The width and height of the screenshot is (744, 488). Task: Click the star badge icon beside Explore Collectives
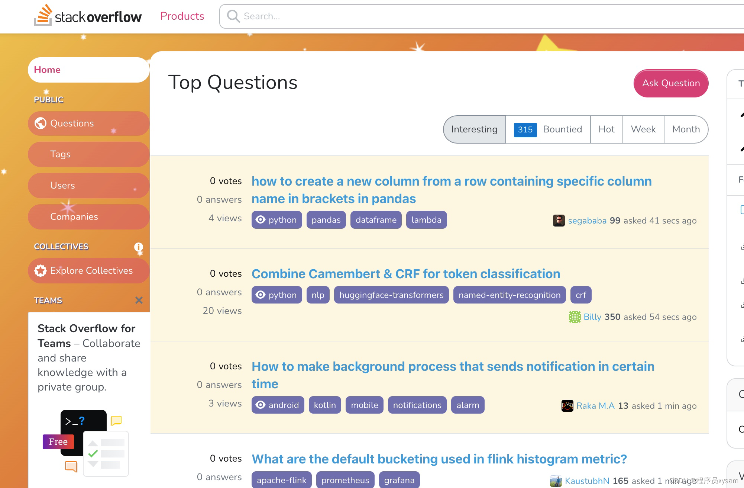click(x=40, y=270)
